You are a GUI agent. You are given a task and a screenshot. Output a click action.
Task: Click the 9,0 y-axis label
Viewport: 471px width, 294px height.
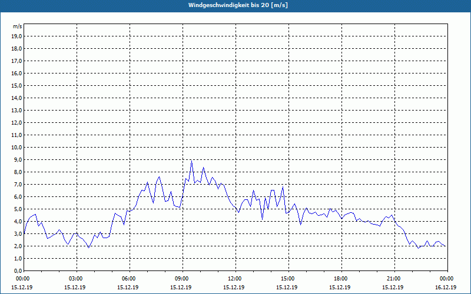(x=18, y=159)
